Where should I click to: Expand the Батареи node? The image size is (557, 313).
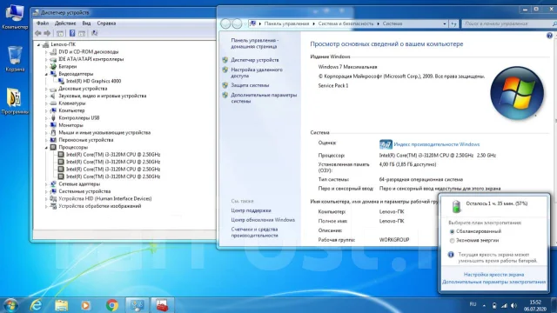[46, 66]
